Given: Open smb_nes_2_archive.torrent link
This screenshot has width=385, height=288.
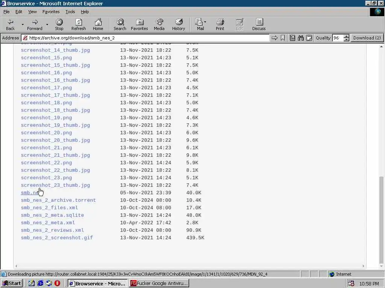Looking at the screenshot, I should click(58, 200).
